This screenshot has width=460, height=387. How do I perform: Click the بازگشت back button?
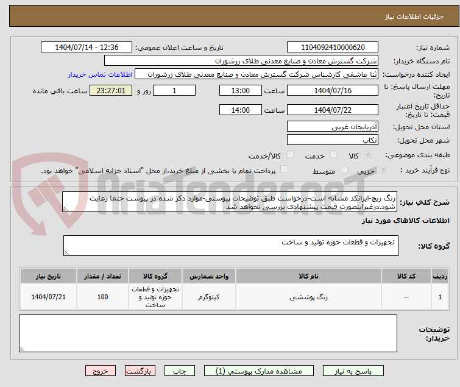pyautogui.click(x=140, y=371)
